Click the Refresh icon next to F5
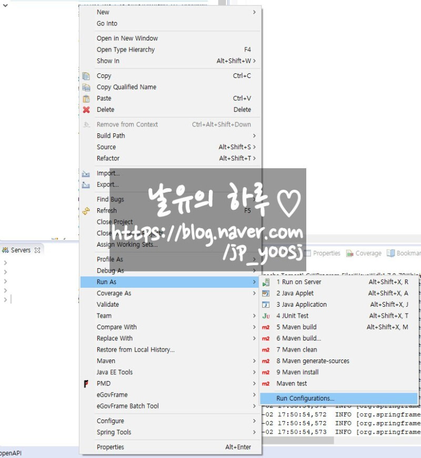The width and height of the screenshot is (421, 458). click(86, 210)
